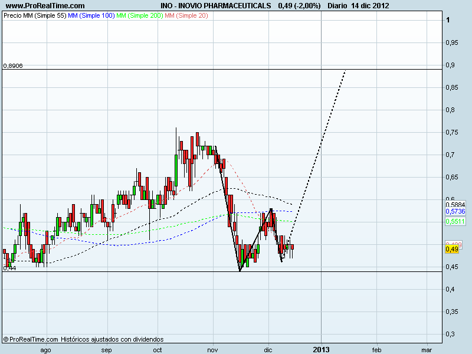Viewport: 472px width, 354px height.
Task: Click the 0,75 price axis label
Action: pos(452,132)
